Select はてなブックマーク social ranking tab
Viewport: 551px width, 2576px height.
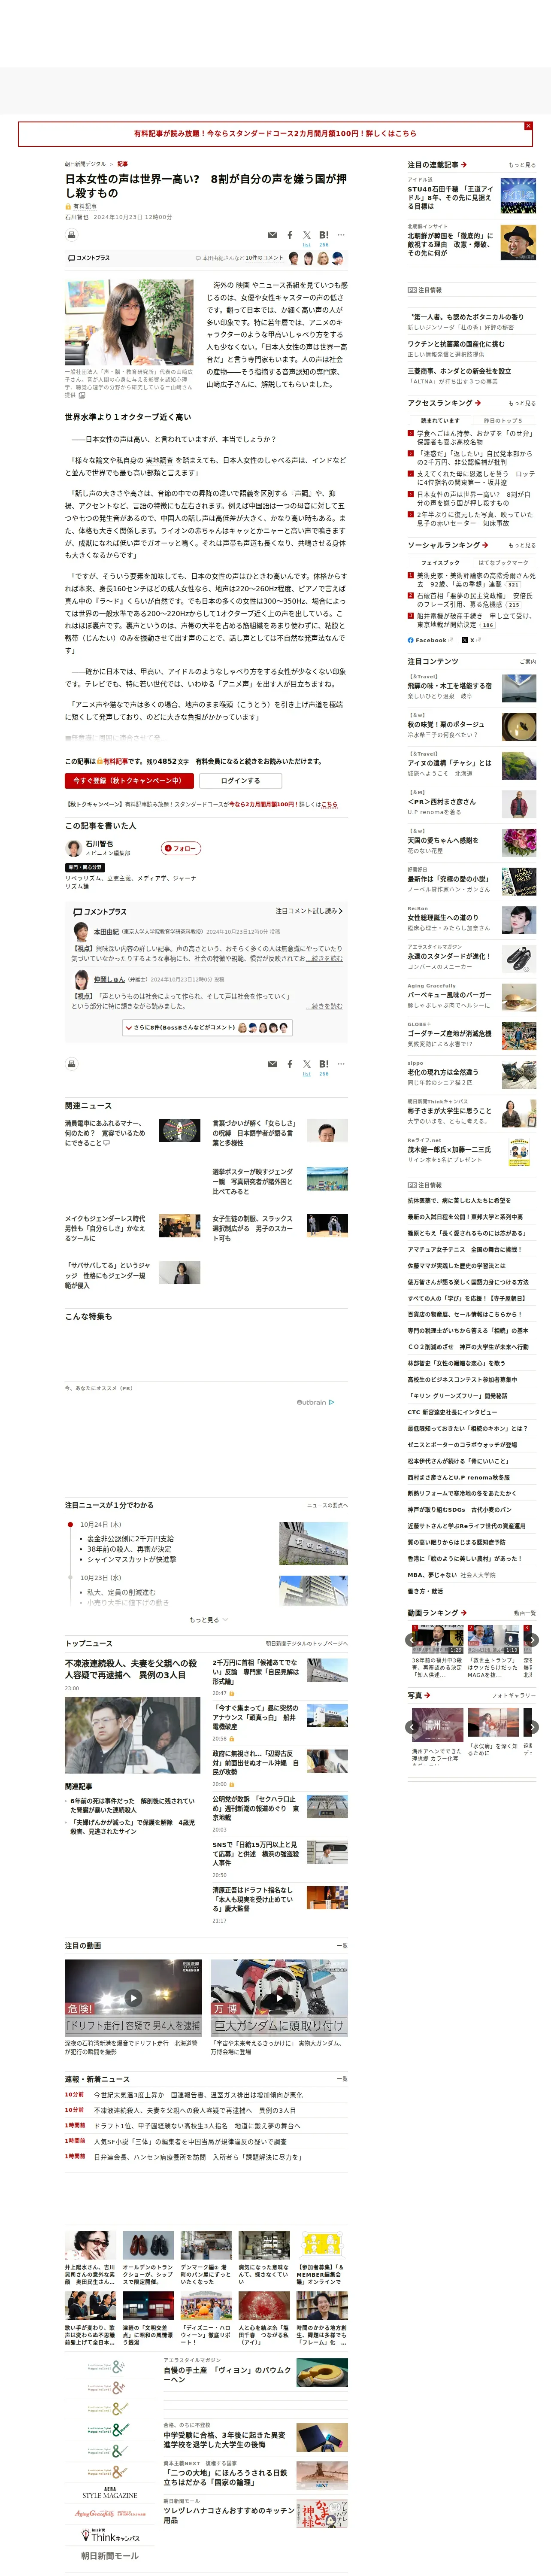[x=503, y=563]
